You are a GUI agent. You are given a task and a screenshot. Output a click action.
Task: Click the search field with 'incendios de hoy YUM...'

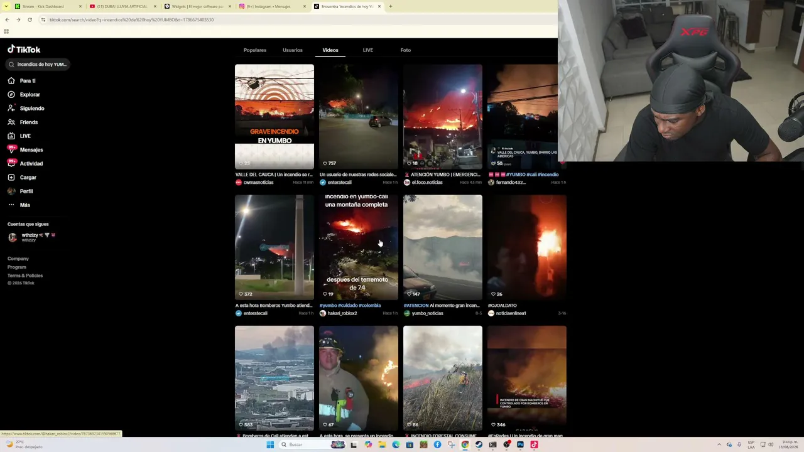coord(38,64)
